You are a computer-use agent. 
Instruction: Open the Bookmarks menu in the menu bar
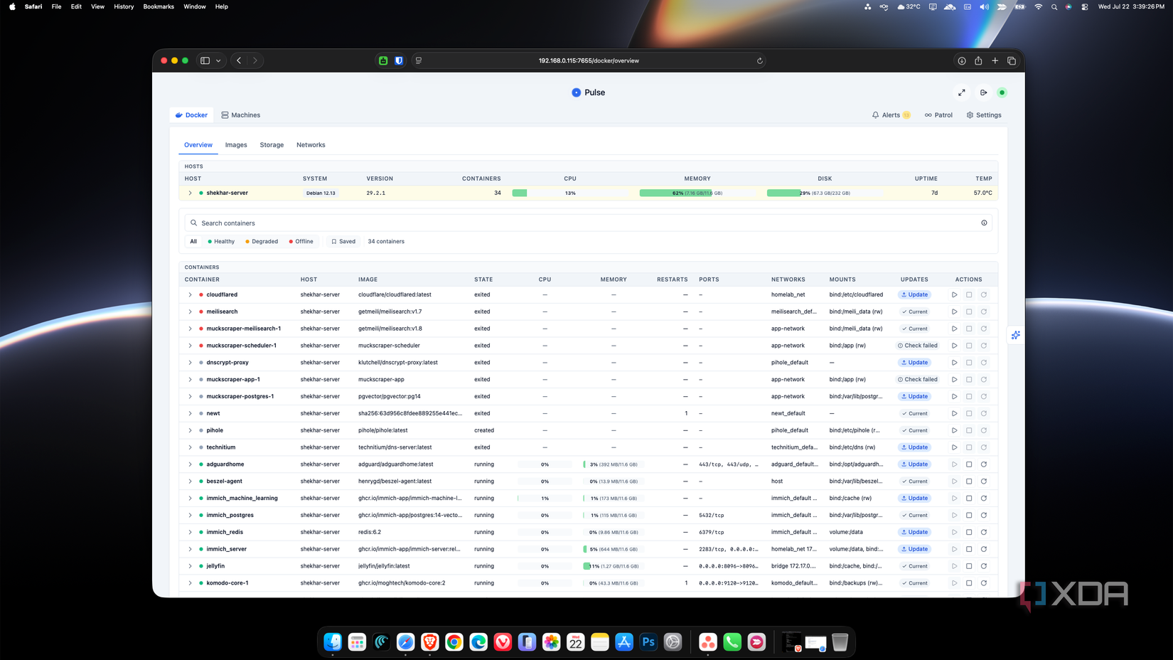click(159, 6)
